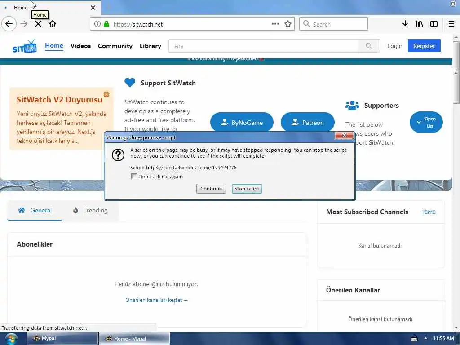460x345 pixels.
Task: Open the Windows Start button
Action: (x=11, y=339)
